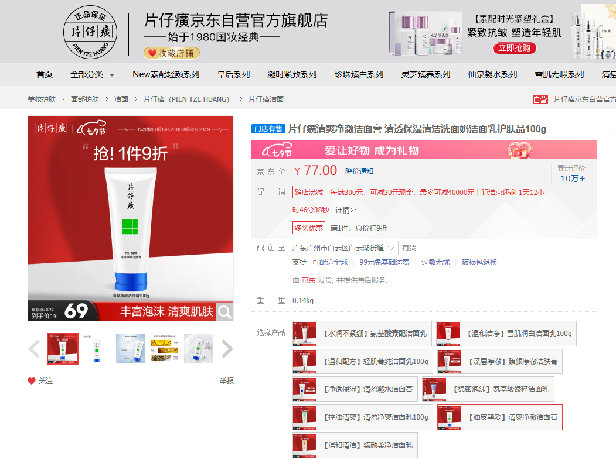Select 【绵密泡沫】氨基酸臻粹洁面乳 option
This screenshot has height=460, width=616.
488,389
